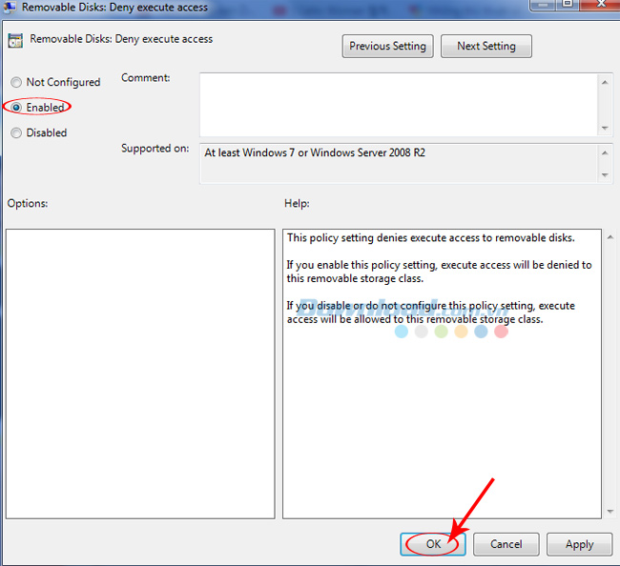620x566 pixels.
Task: Click the 'This policy setting denies execute access' text
Action: [x=431, y=238]
